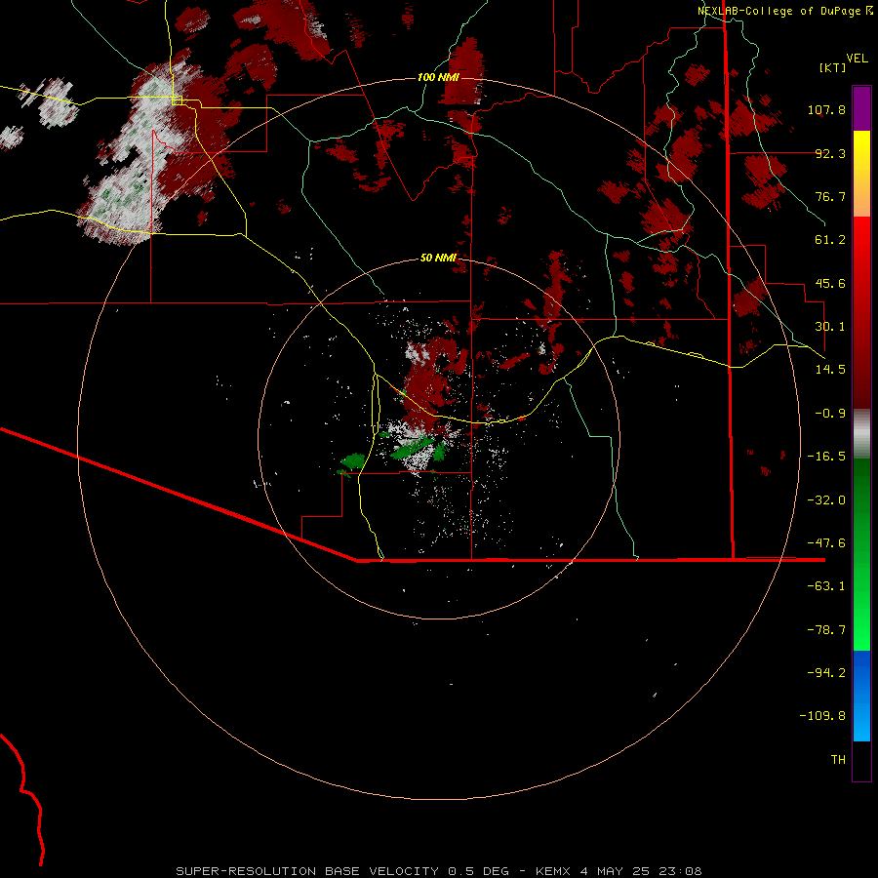Click the VEL legend title
Viewport: 878px width, 878px height.
pyautogui.click(x=857, y=59)
